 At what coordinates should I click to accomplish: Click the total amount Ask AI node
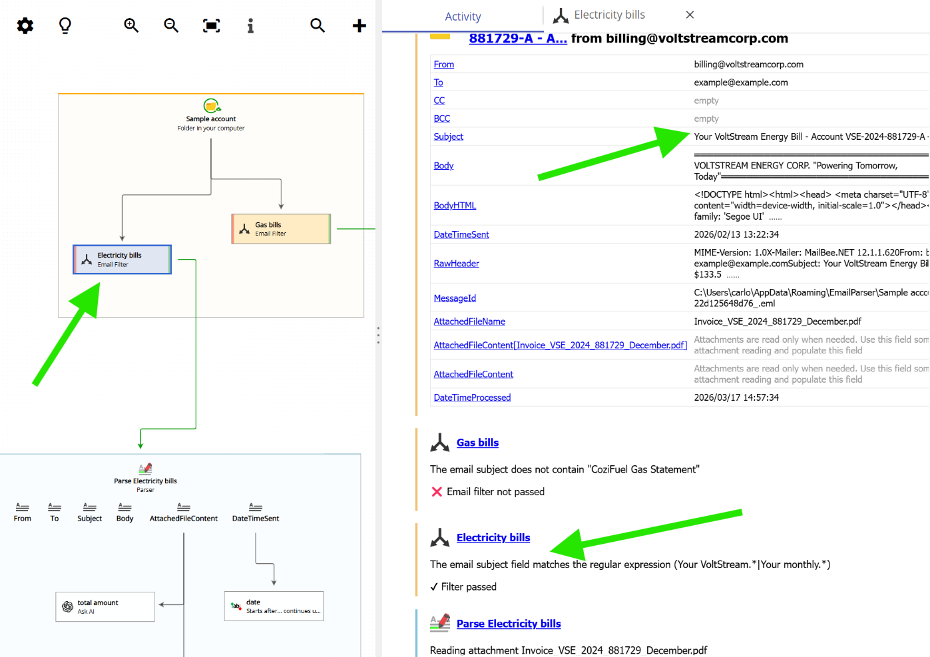pos(105,606)
